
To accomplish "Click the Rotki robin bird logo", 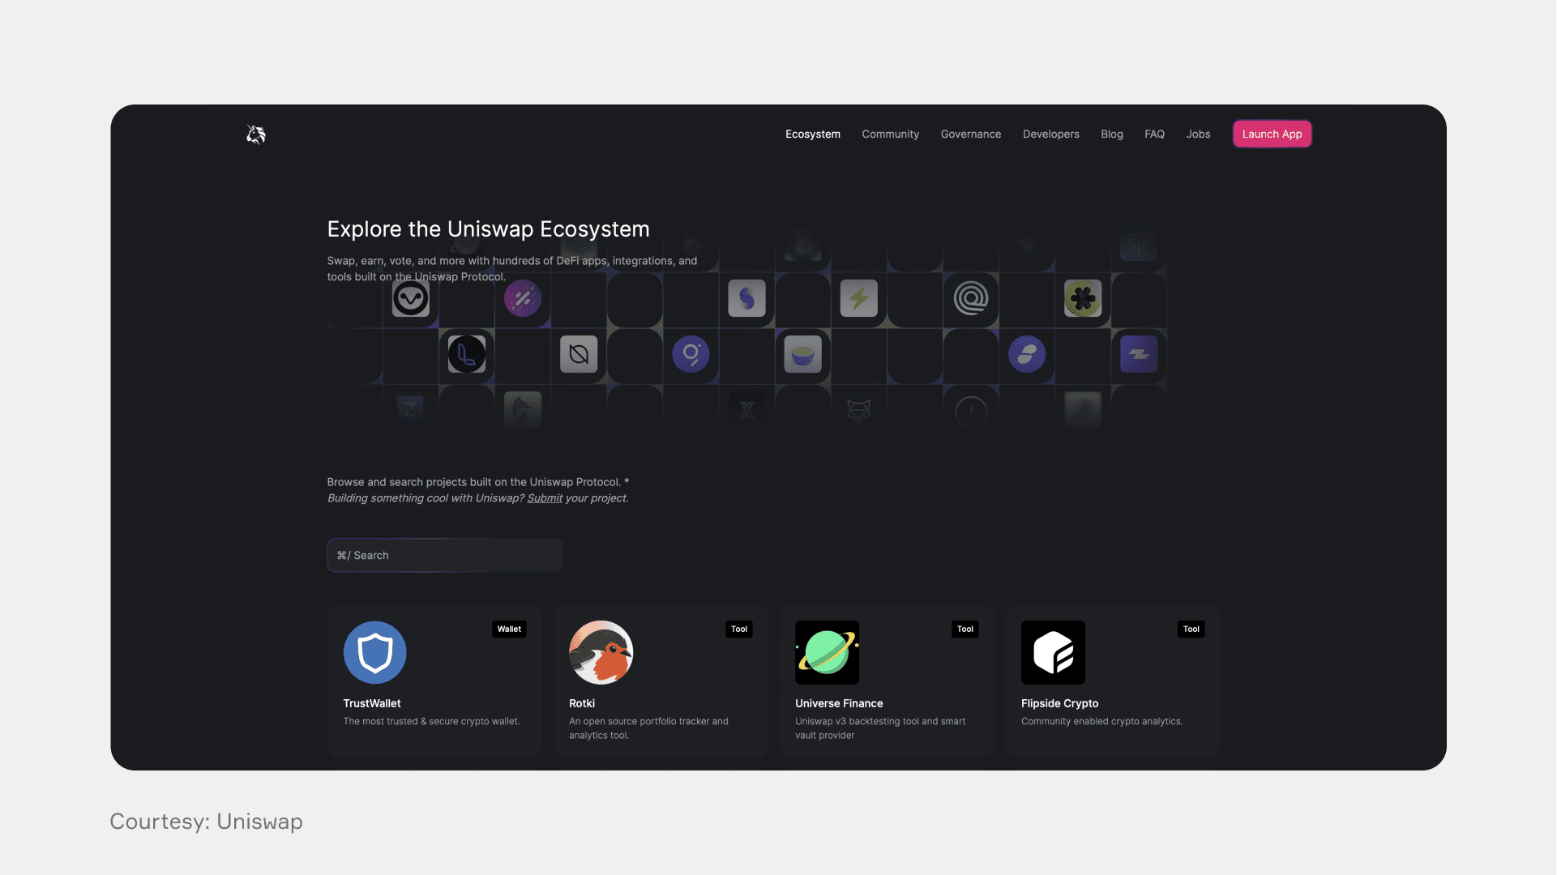I will [x=601, y=653].
